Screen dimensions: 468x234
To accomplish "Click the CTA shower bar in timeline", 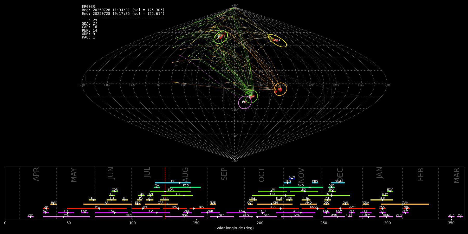I will [x=274, y=196].
